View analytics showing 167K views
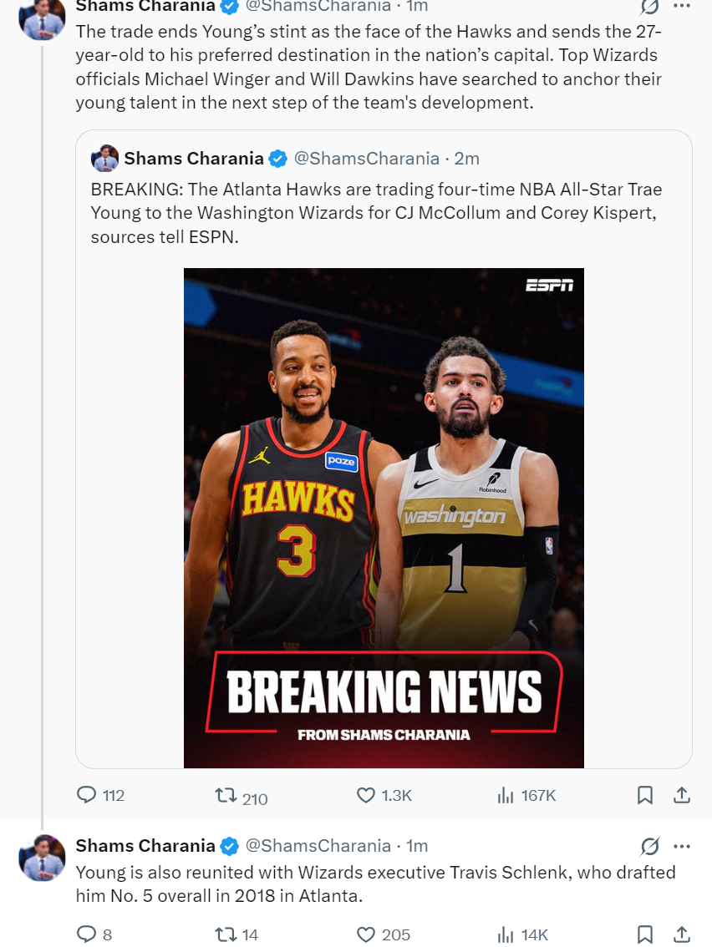The image size is (712, 947). coord(506,795)
